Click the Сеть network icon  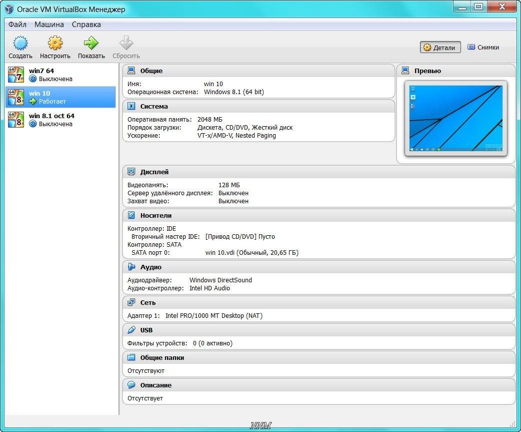(131, 302)
